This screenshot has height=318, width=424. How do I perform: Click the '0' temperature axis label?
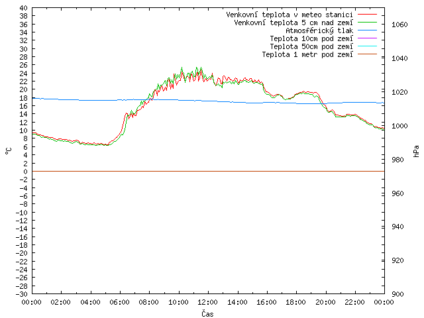tap(25, 172)
